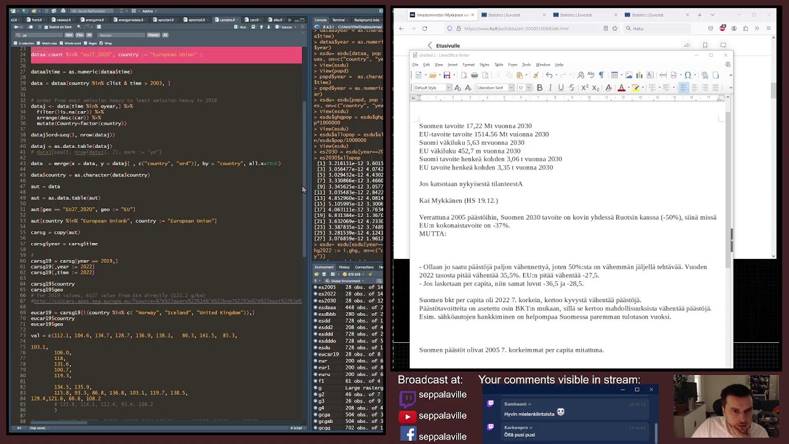Viewport: 789px width, 444px height.
Task: Apply Superscript from the Writer toolbar
Action: [x=585, y=88]
